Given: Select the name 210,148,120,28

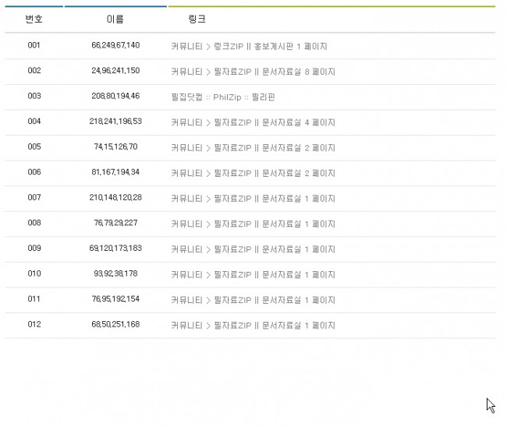Looking at the screenshot, I should pyautogui.click(x=115, y=197).
